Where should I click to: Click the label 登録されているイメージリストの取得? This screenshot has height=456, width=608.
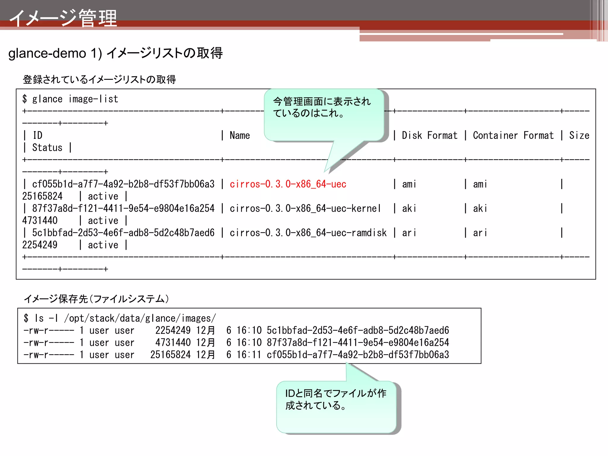pos(99,79)
